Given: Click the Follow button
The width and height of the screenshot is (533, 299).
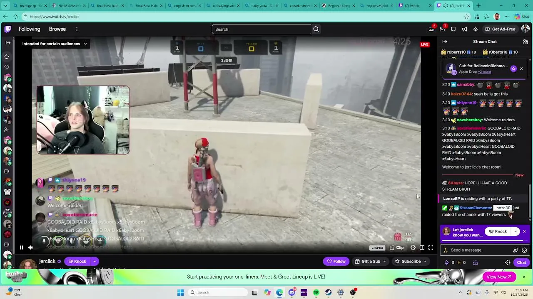Looking at the screenshot, I should coord(336,261).
